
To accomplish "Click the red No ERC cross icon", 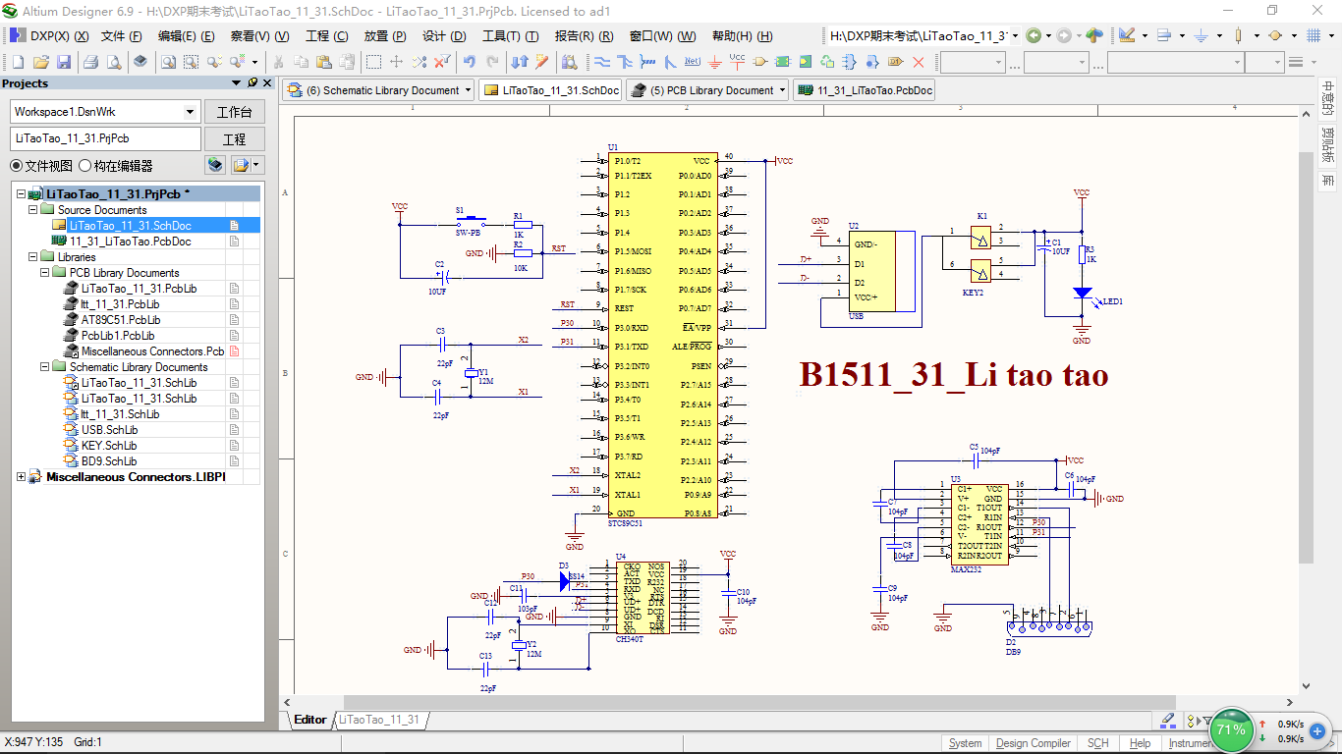I will (919, 62).
